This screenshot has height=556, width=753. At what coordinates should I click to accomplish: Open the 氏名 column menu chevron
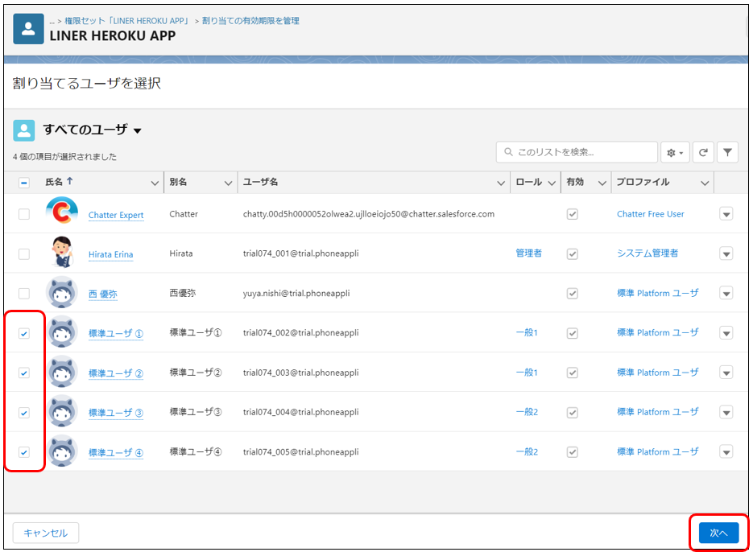pos(155,183)
